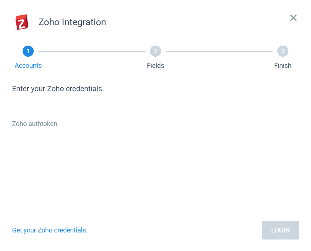Switch to the Fields step label
Viewport: 311px width, 251px height.
pos(155,66)
